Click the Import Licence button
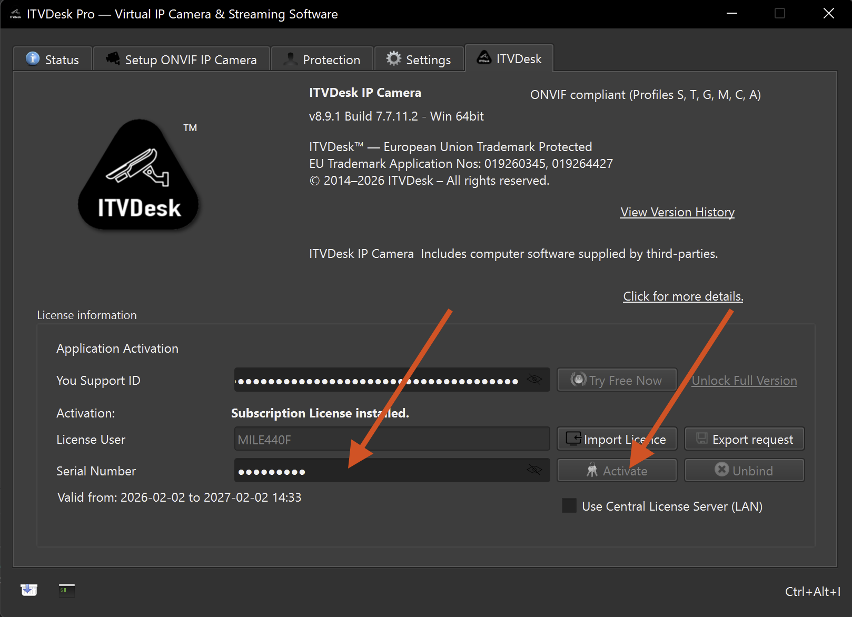 pos(617,439)
